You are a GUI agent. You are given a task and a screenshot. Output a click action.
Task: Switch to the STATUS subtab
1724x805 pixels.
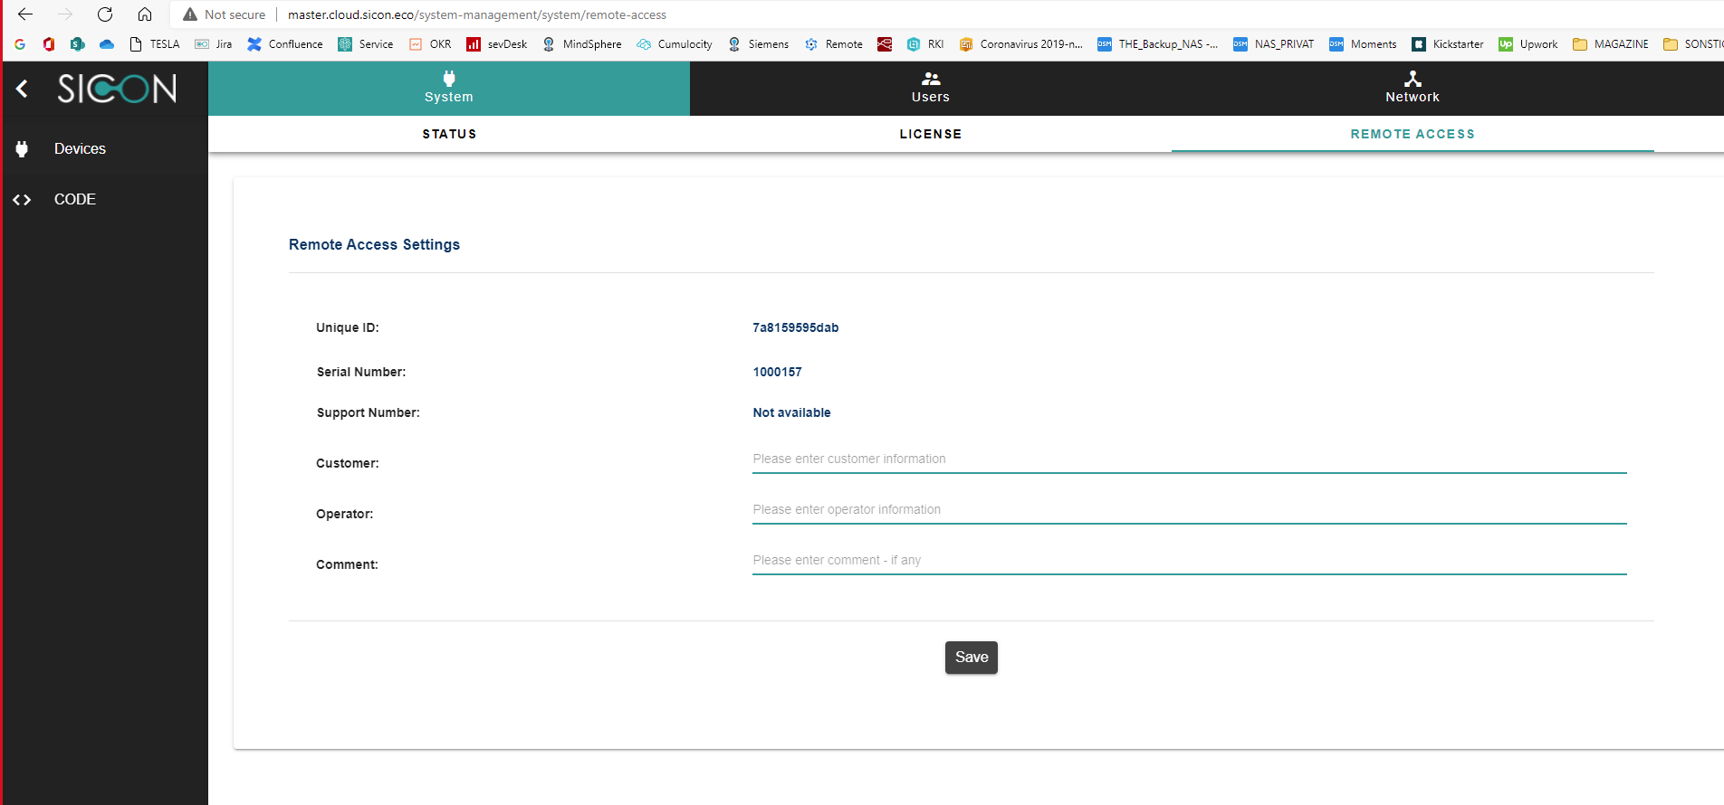pos(449,134)
